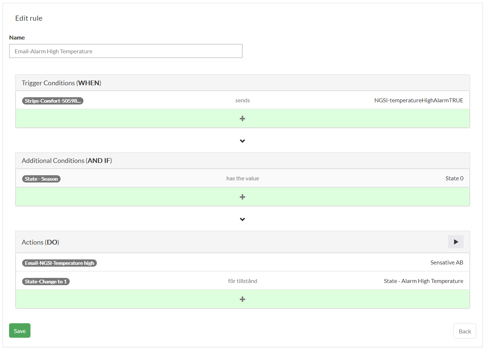This screenshot has width=485, height=349.
Task: Add a new trigger condition with plus icon
Action: (x=242, y=119)
